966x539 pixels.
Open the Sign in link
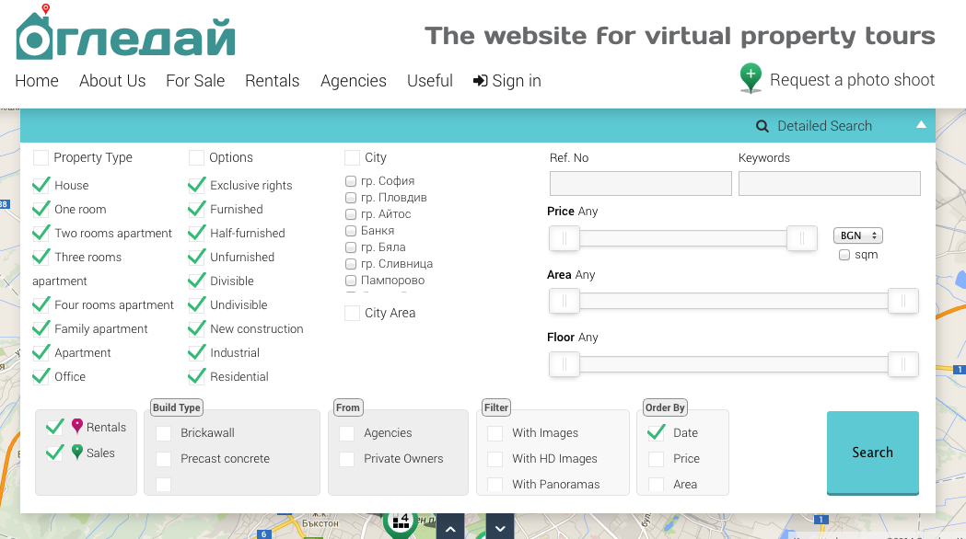507,81
